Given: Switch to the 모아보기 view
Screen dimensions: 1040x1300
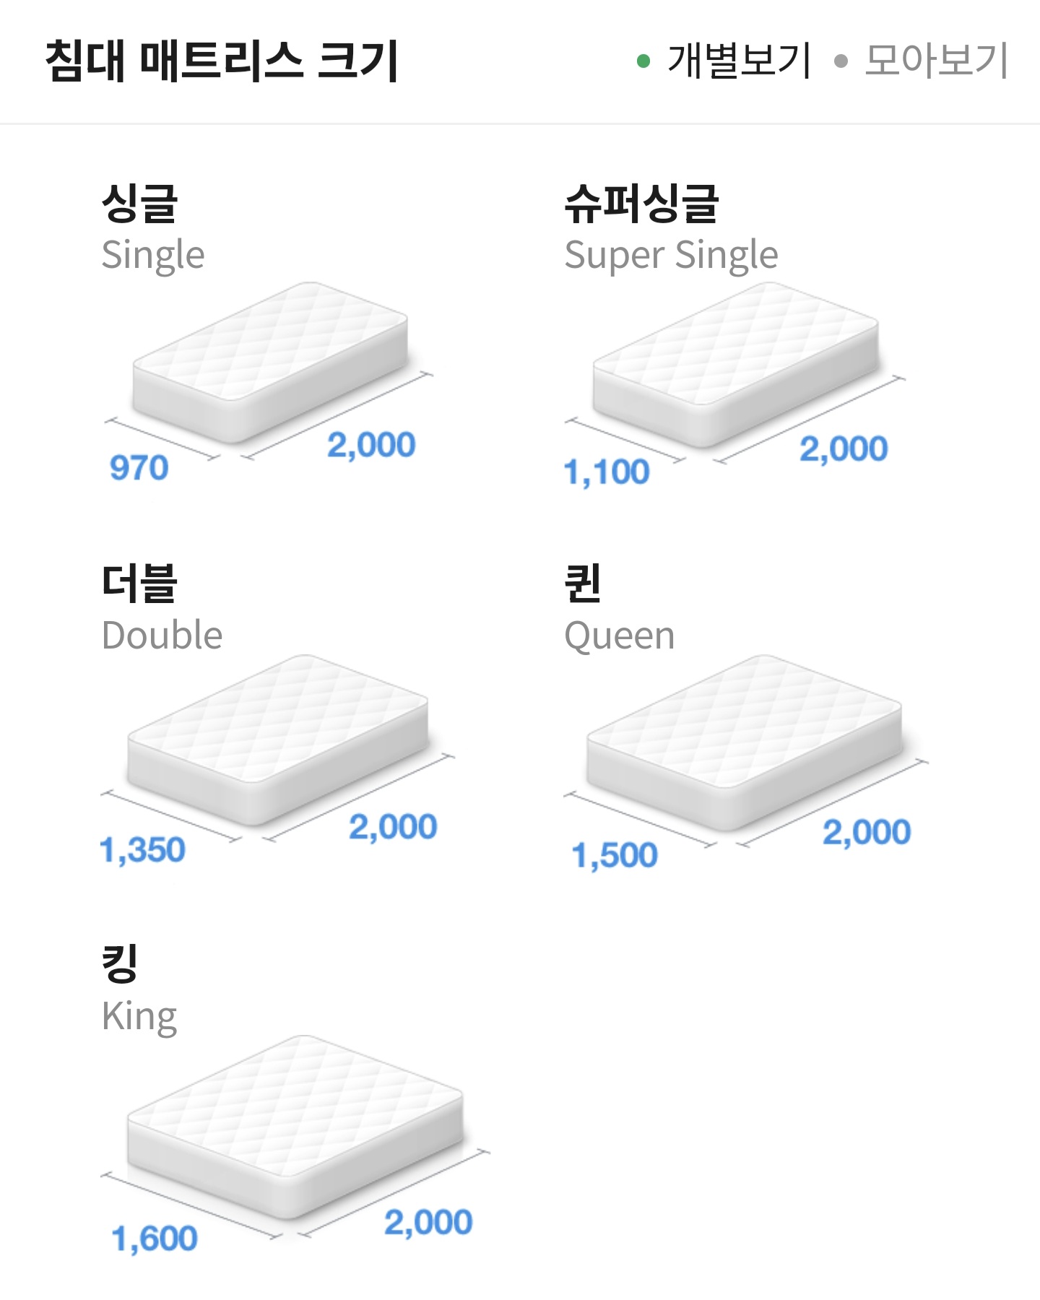Looking at the screenshot, I should click(936, 61).
